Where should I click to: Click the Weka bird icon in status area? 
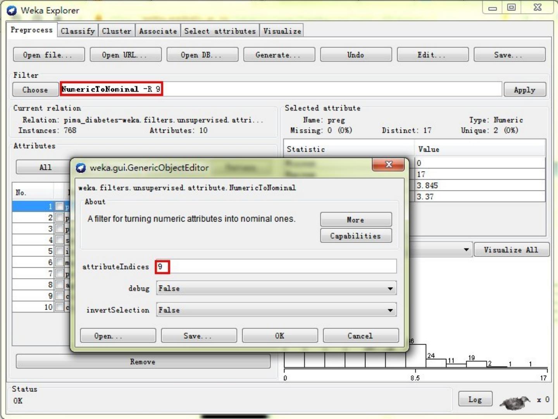tap(515, 402)
